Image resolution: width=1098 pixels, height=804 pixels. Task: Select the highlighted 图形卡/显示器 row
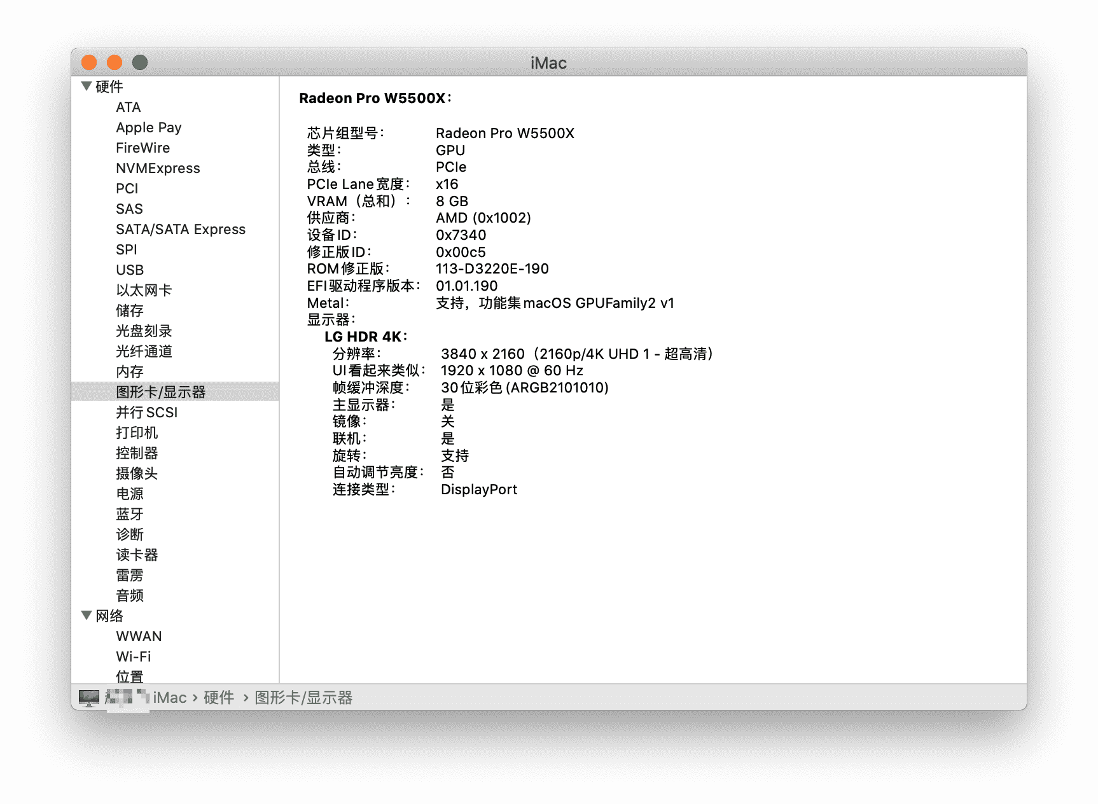point(175,392)
